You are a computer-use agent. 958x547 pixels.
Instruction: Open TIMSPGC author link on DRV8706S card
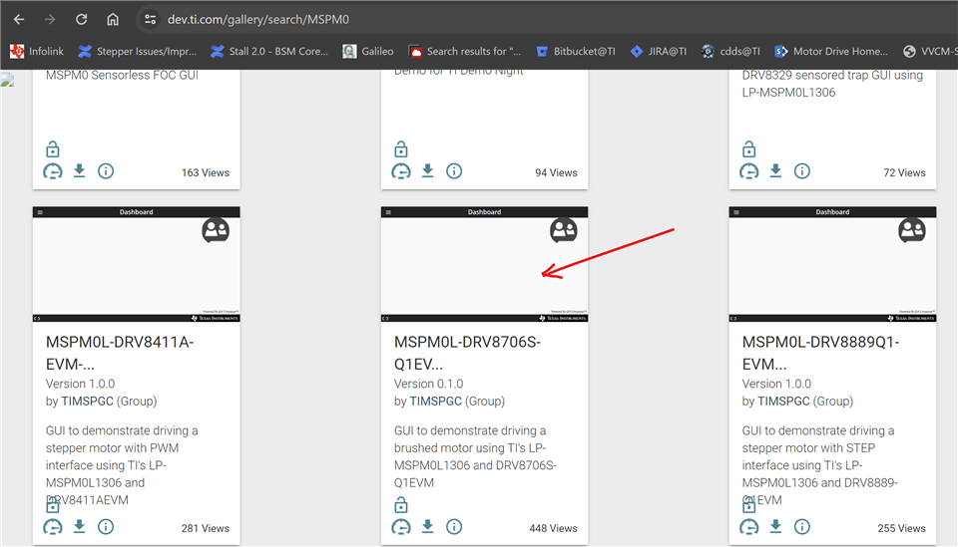(x=436, y=402)
